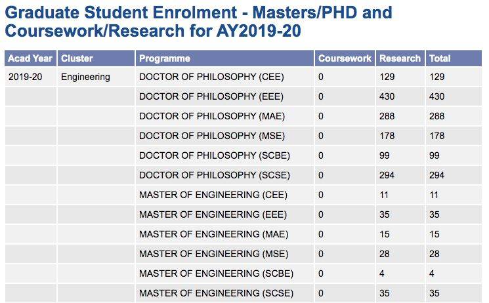Viewport: 489px width, 303px height.
Task: Click the Research column header
Action: pos(400,58)
